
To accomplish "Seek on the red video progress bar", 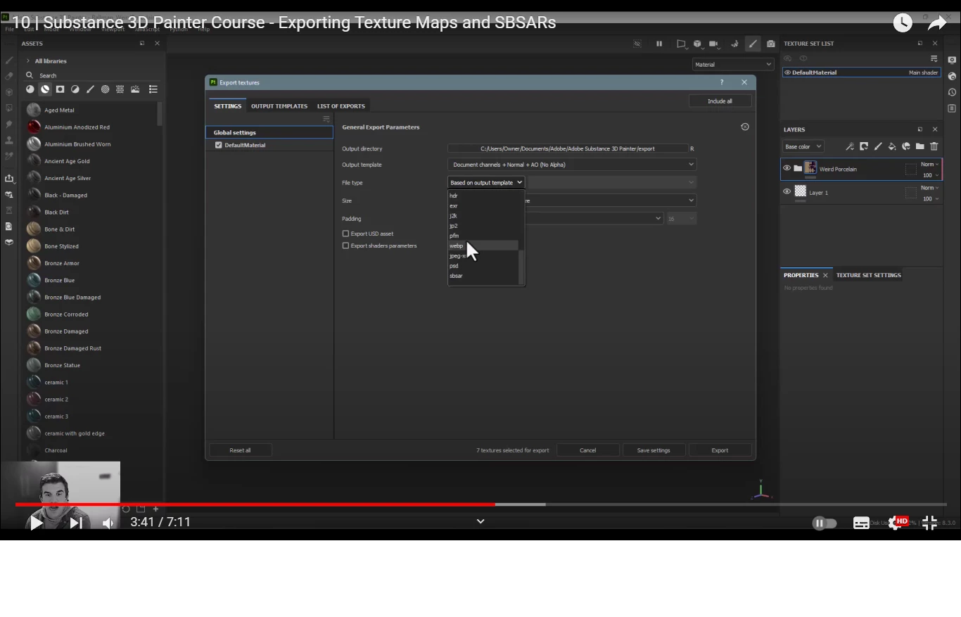I will (255, 504).
